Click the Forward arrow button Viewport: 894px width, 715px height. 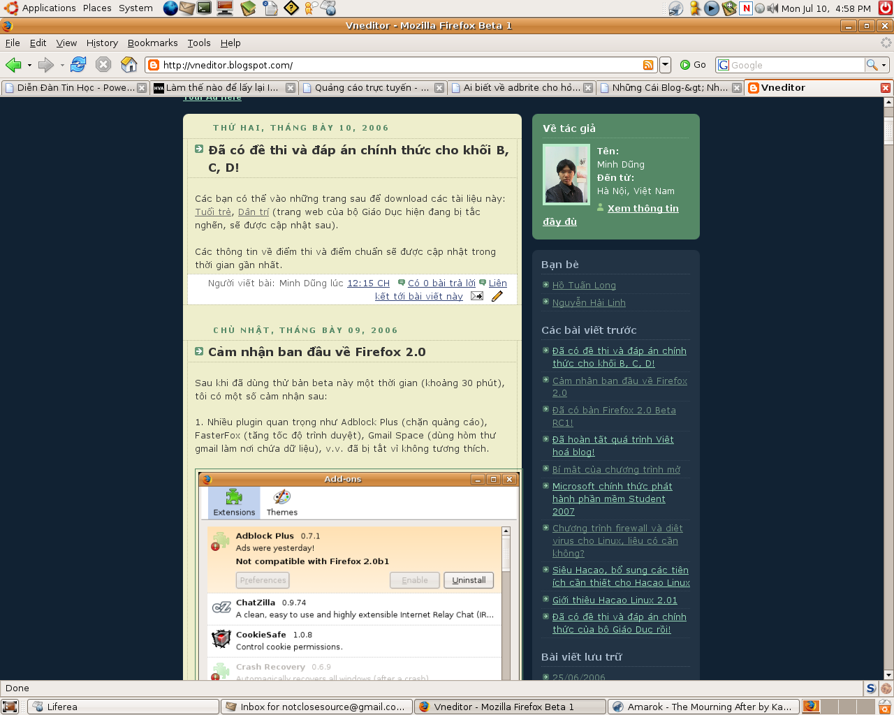coord(45,65)
